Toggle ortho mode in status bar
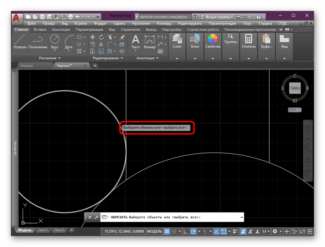 (186, 231)
